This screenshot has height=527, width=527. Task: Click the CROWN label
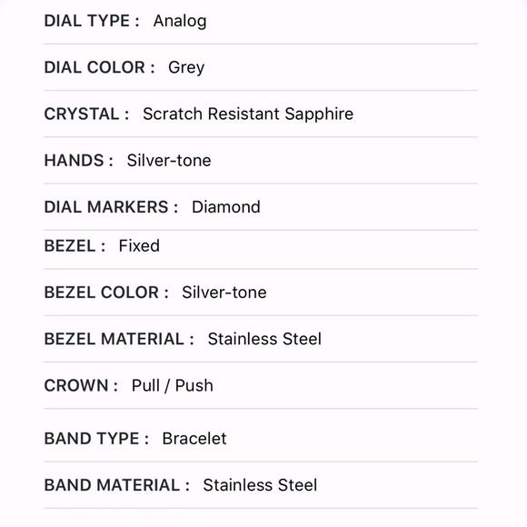(81, 385)
